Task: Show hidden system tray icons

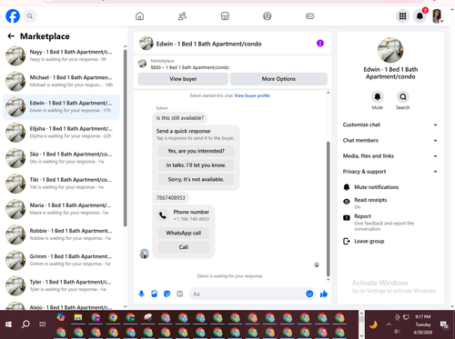Action: [389, 324]
